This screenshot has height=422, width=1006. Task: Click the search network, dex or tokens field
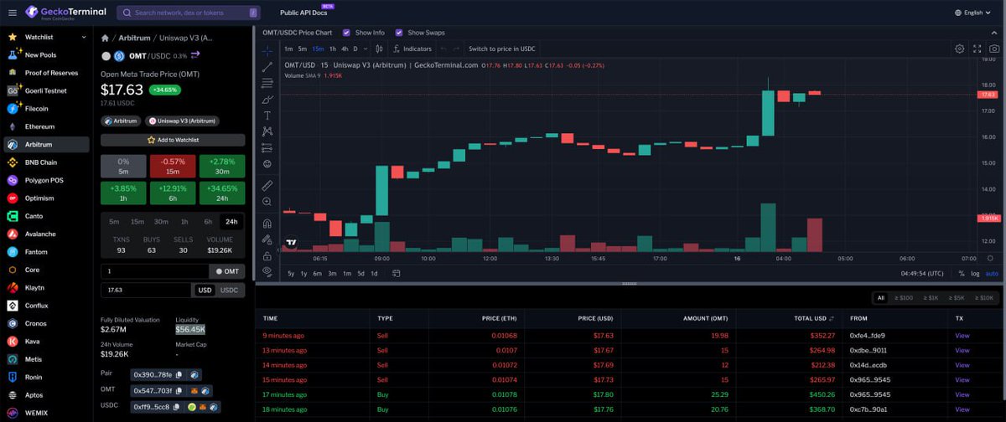click(189, 13)
